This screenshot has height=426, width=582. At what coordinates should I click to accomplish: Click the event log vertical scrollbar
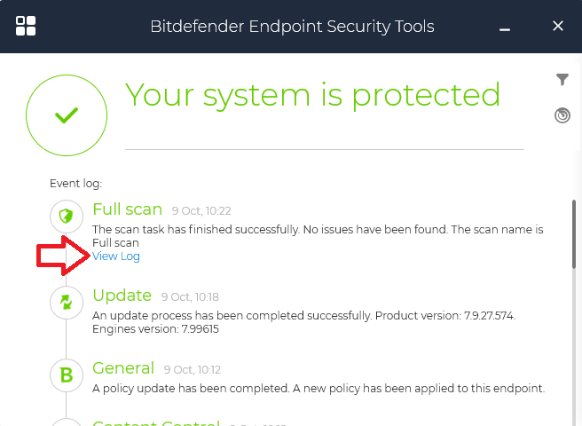(x=574, y=233)
